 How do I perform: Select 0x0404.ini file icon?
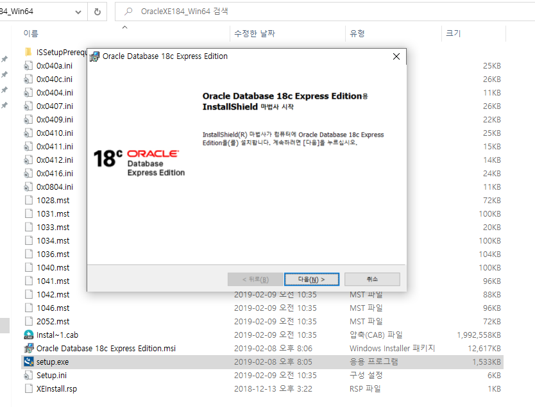(x=29, y=92)
